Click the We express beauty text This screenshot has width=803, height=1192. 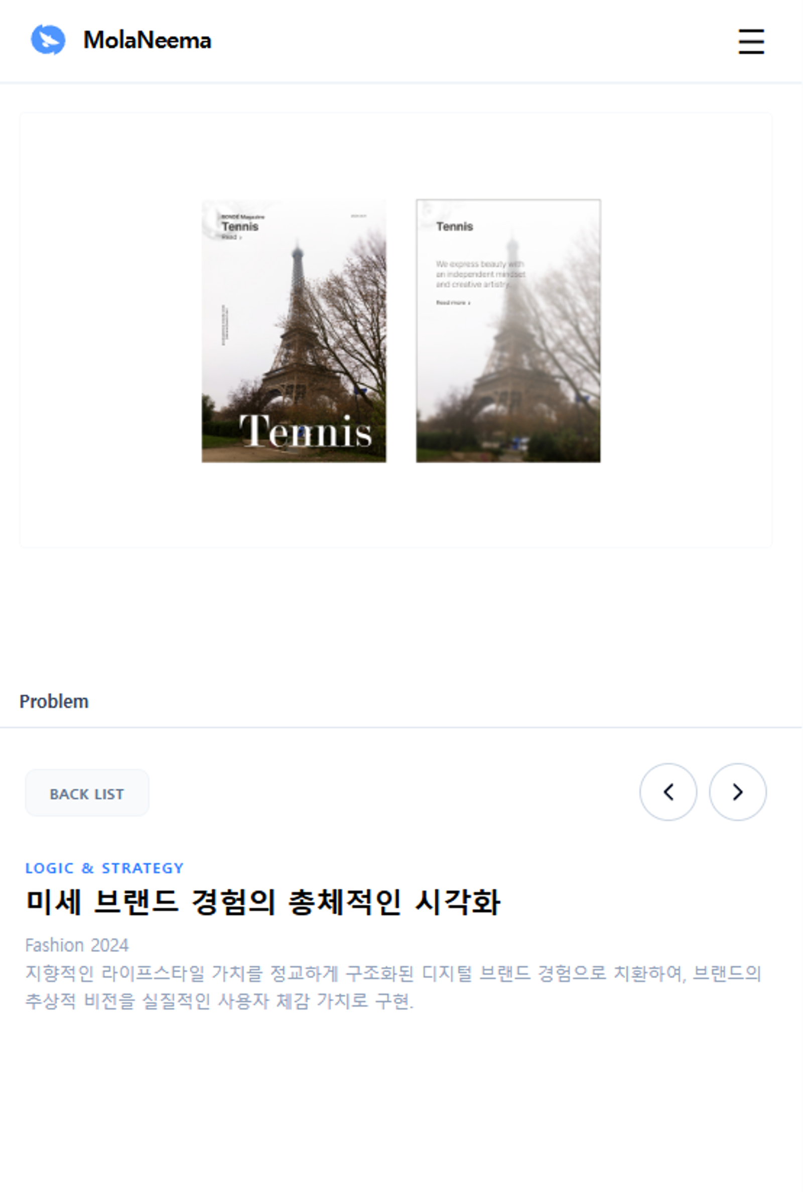click(x=480, y=274)
